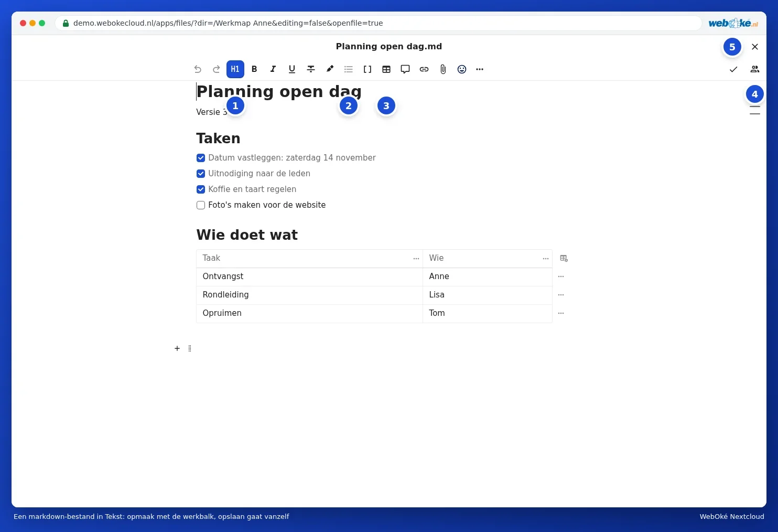Open row options for Ontvangst row
Screen dimensions: 778x532
(x=561, y=276)
